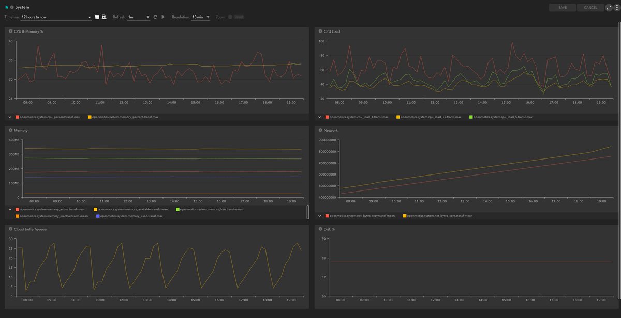Click info icon of CPU & Memory % panel

point(10,31)
